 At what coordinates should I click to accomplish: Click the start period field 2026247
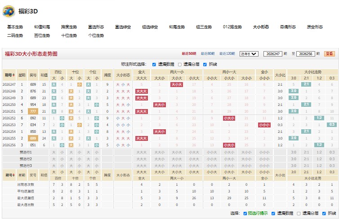click(x=273, y=54)
